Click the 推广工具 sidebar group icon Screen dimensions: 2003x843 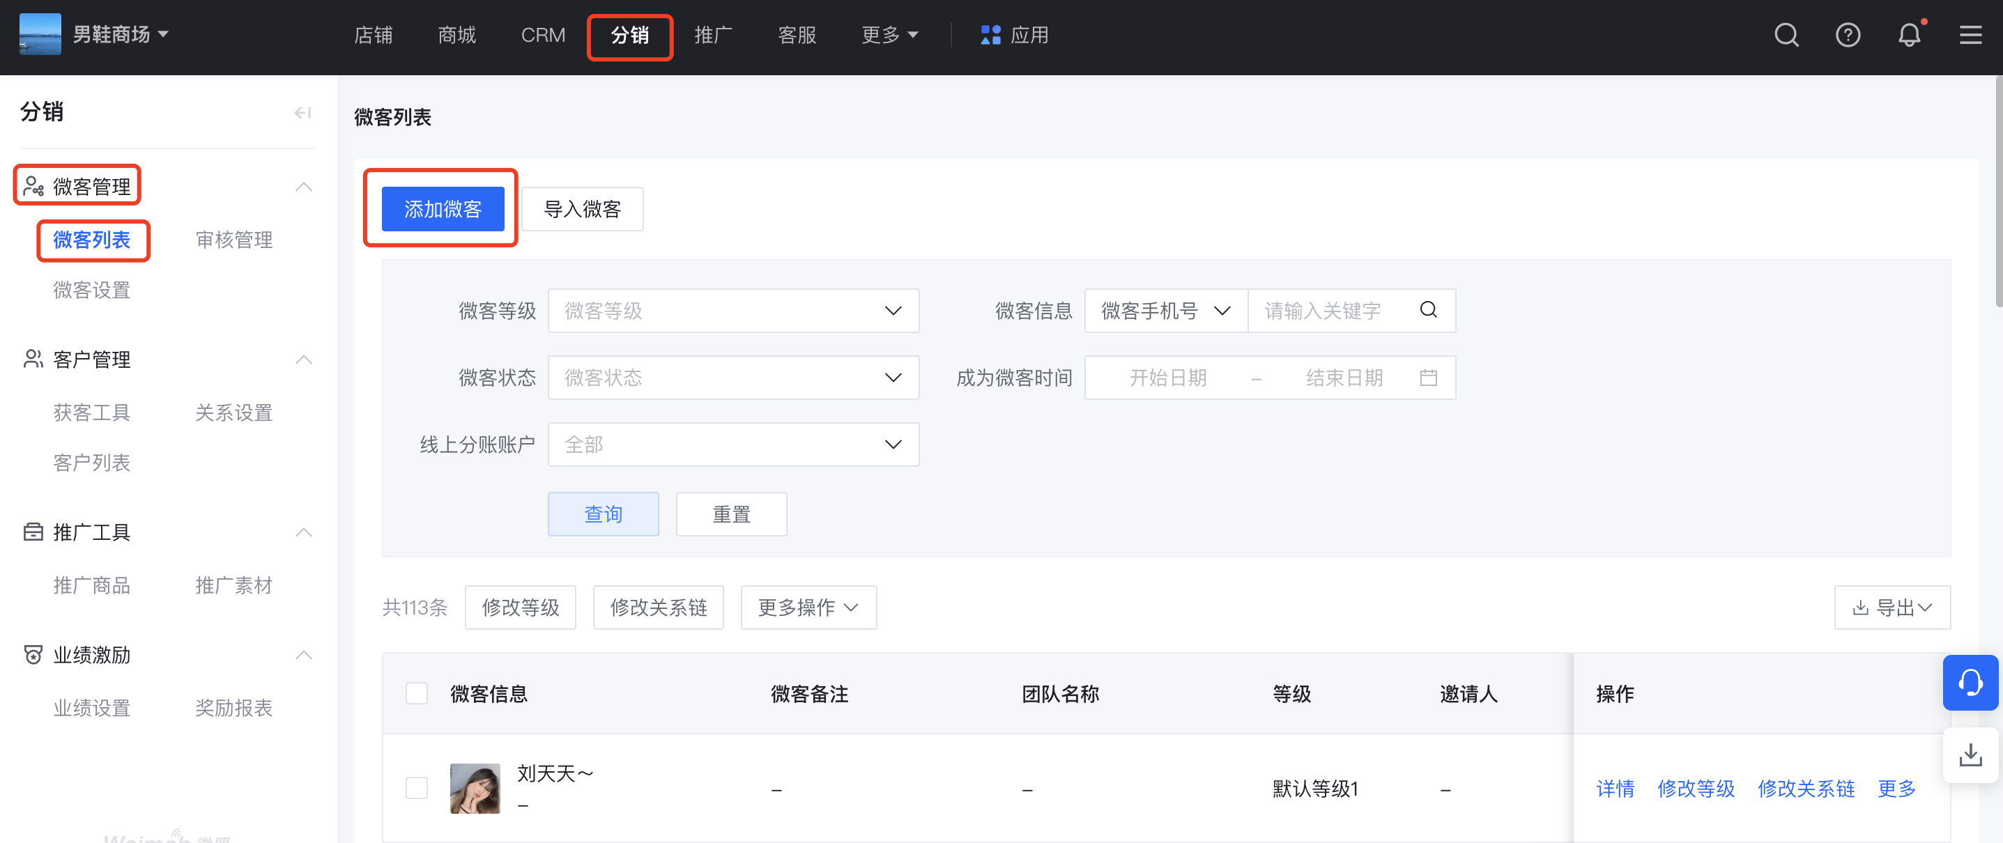33,532
